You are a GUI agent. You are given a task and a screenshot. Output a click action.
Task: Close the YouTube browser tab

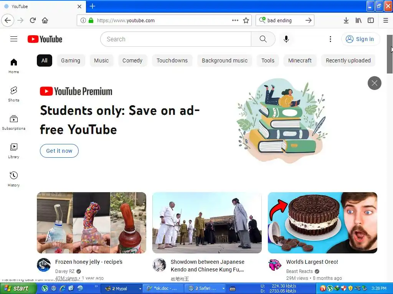79,7
